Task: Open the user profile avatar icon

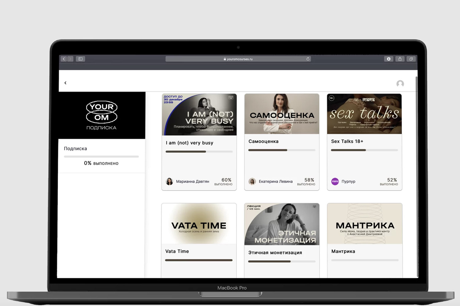Action: [400, 84]
